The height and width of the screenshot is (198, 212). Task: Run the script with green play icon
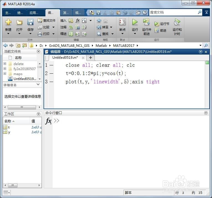135,22
